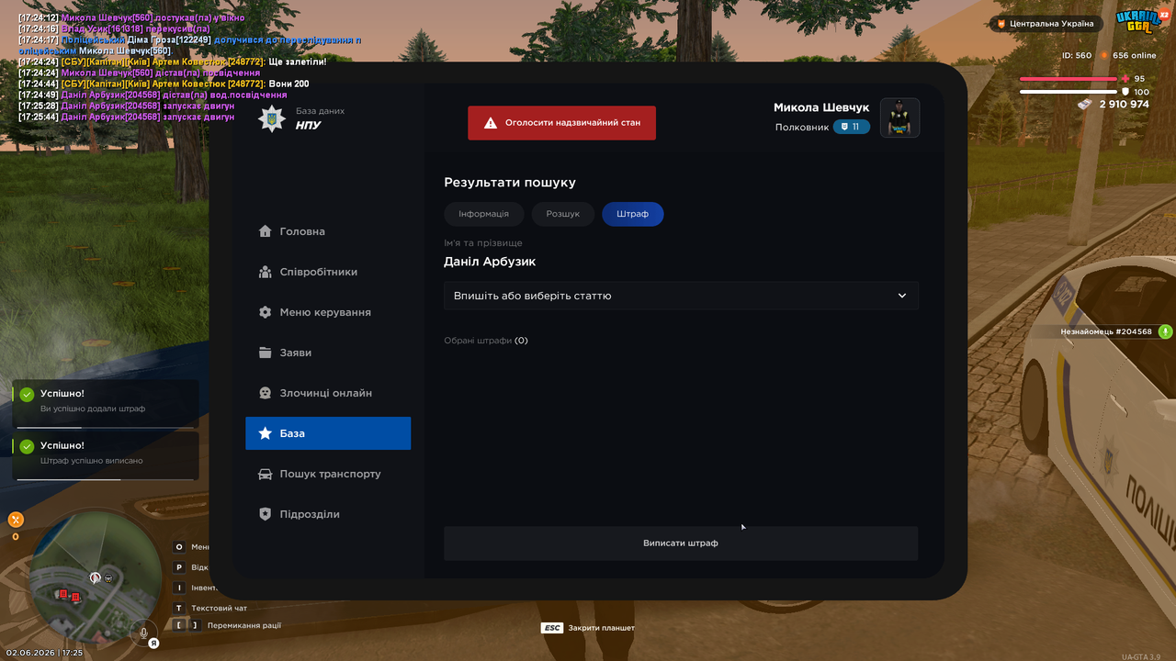The image size is (1176, 661).
Task: Click the star icon beside База
Action: click(x=266, y=433)
